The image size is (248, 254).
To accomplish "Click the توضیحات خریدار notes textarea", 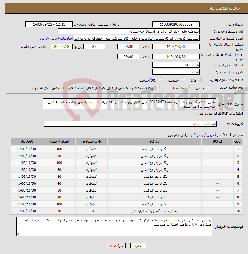I will [x=114, y=226].
